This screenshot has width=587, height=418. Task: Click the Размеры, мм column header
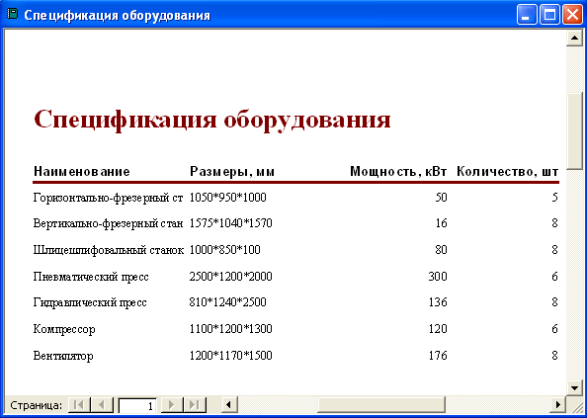[232, 172]
